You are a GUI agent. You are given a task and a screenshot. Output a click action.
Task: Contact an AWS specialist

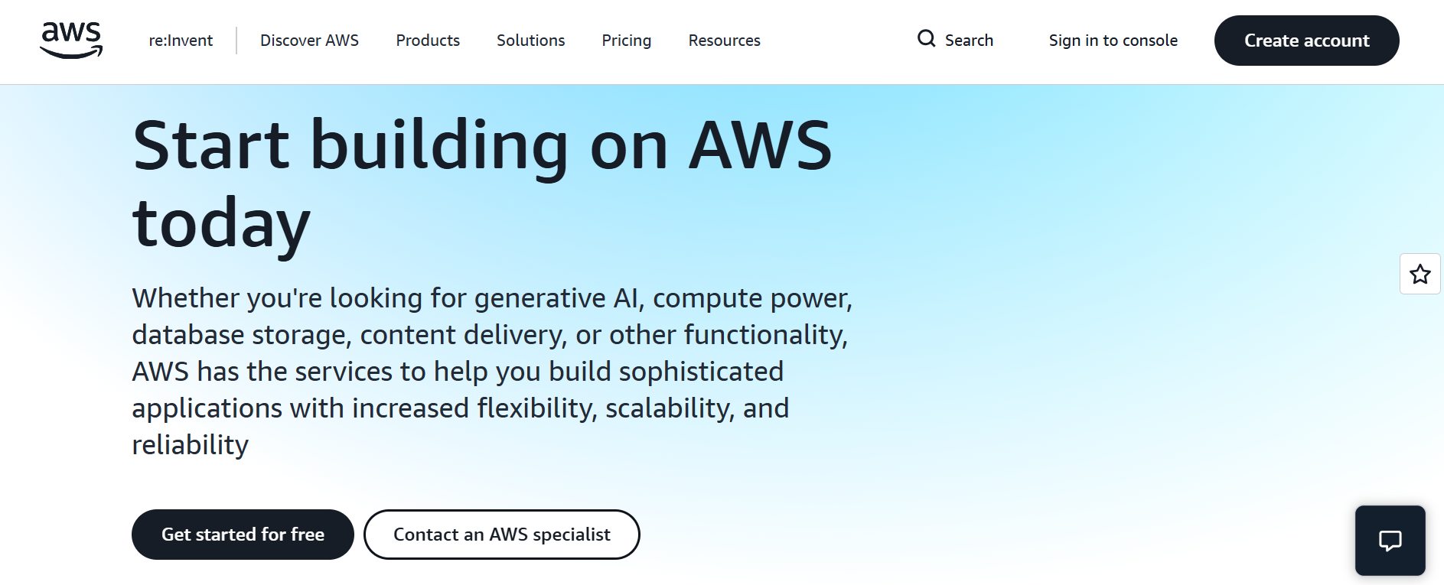tap(501, 535)
